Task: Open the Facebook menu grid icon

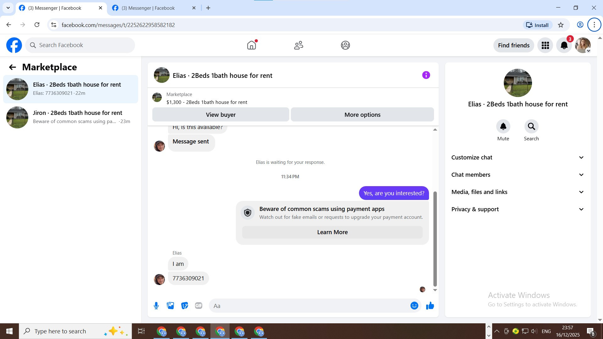Action: point(545,45)
